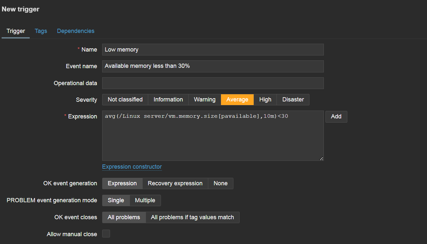Viewport: 427px width, 244px height.
Task: Open the Dependencies tab
Action: (76, 31)
